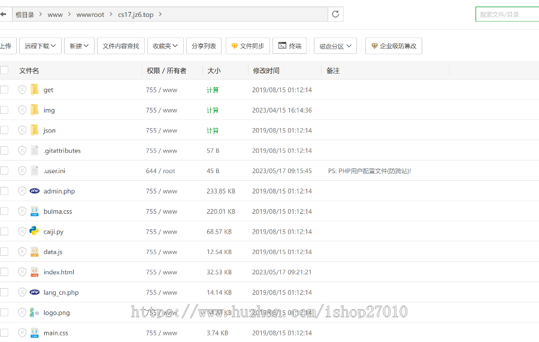This screenshot has width=539, height=342.
Task: Open the 分享列表 button
Action: pos(204,46)
